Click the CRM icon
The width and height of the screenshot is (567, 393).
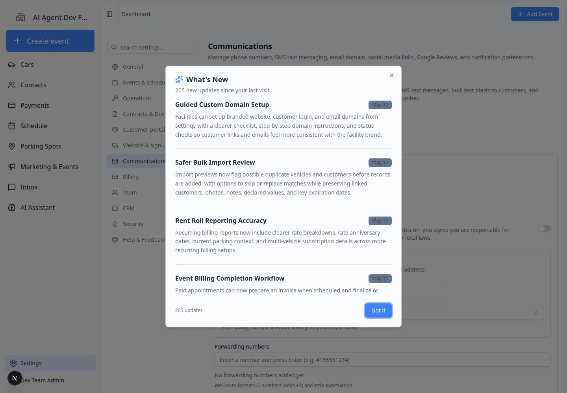pos(115,208)
